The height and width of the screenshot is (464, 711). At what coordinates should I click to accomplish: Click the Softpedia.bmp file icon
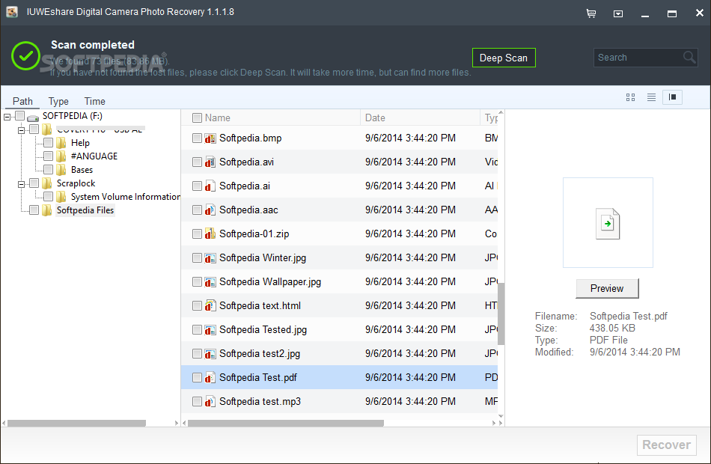(210, 138)
